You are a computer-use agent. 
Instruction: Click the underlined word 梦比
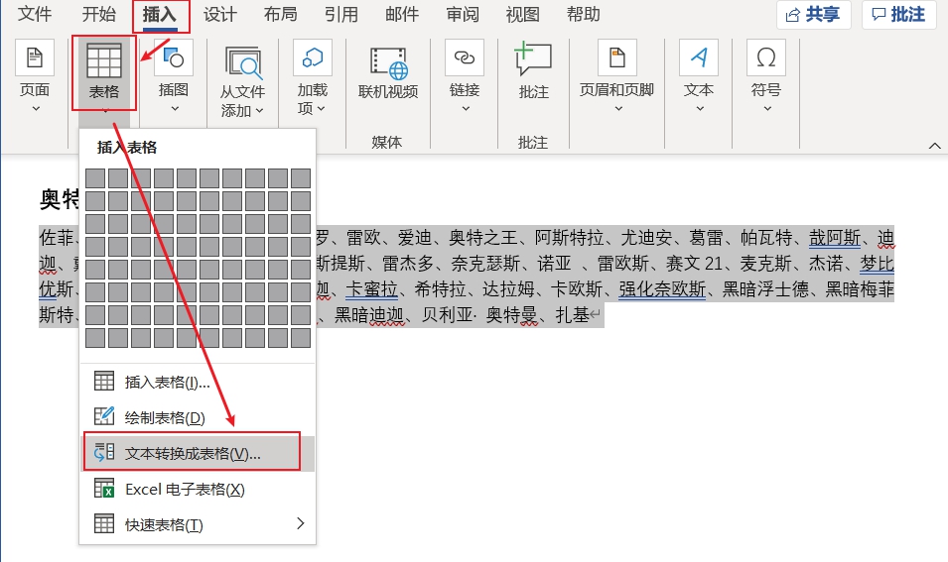877,264
